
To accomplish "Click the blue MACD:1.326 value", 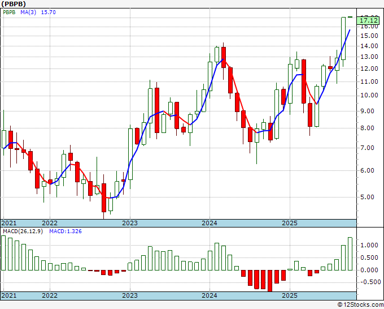I will (x=66, y=231).
